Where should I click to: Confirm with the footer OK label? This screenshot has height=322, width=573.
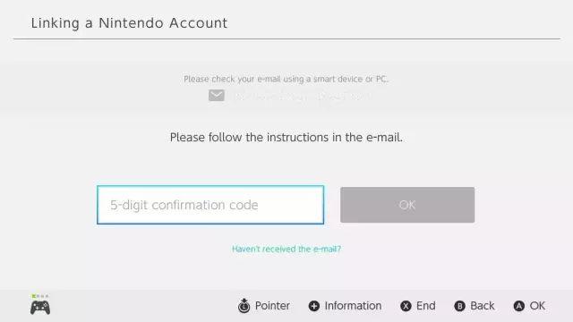tap(537, 306)
